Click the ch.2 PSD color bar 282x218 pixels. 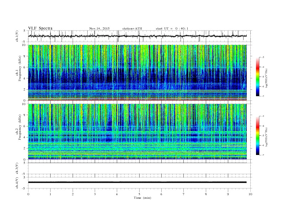coord(257,136)
